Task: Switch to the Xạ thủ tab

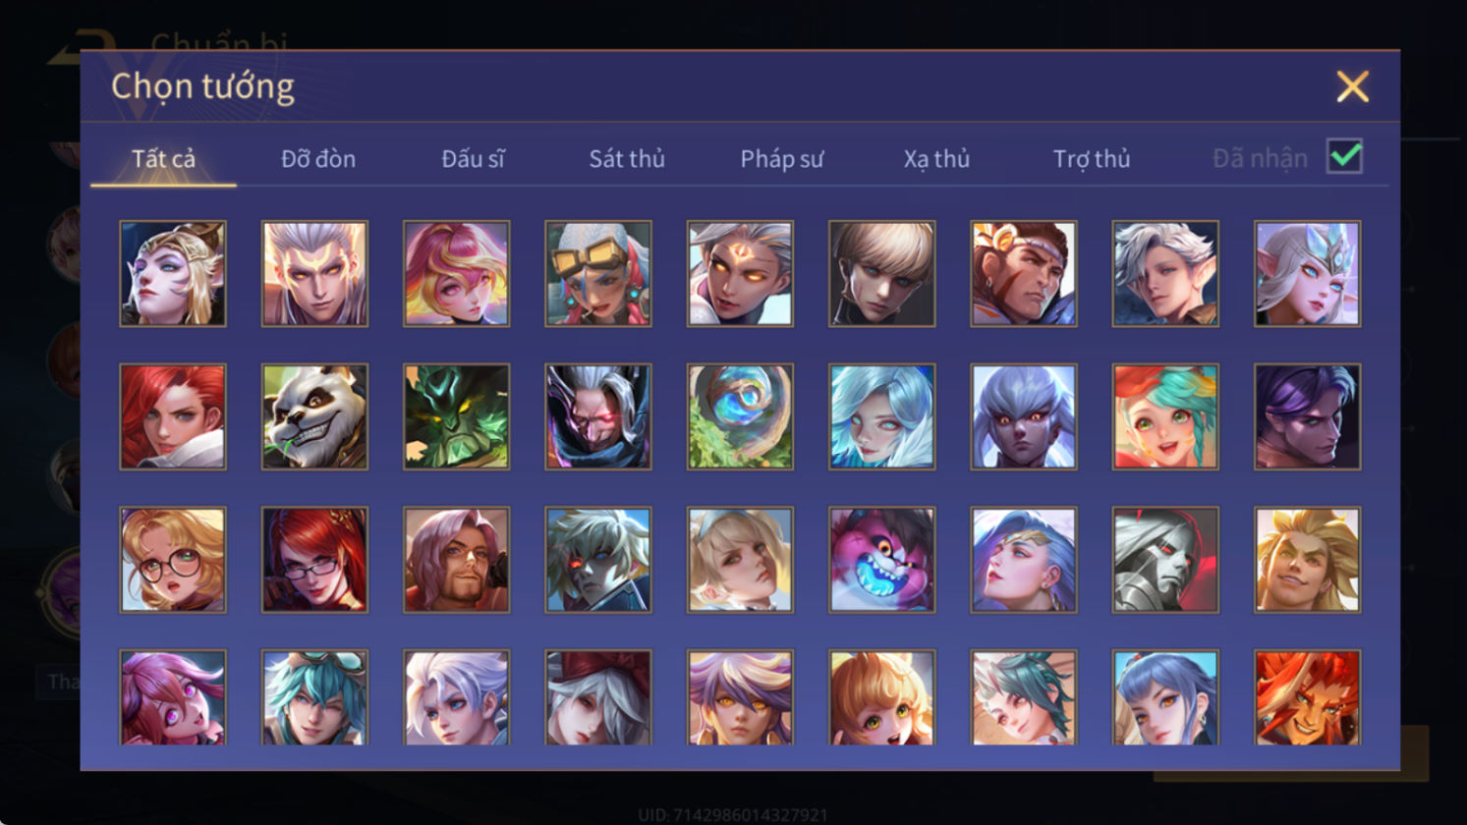Action: tap(936, 158)
